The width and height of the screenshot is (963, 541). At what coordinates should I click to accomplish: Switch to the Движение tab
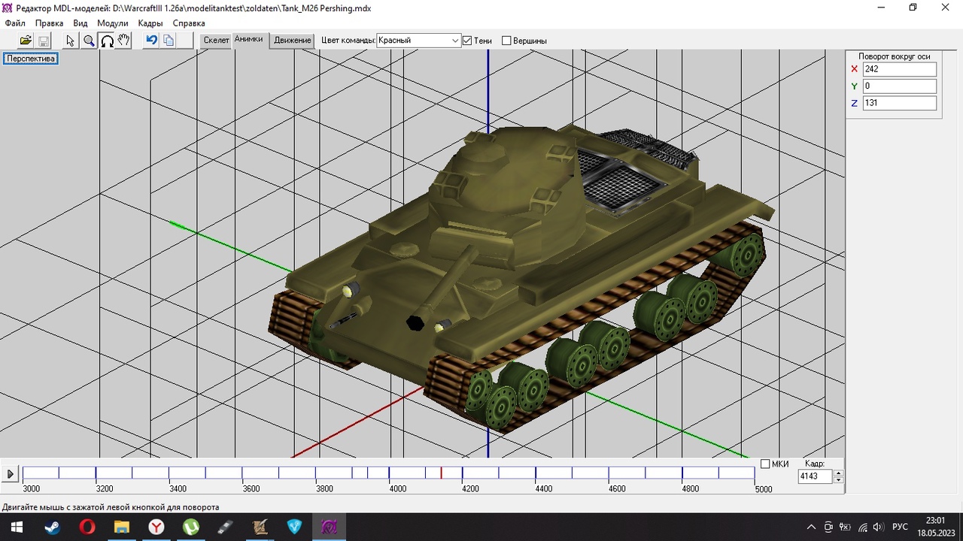[x=293, y=41]
